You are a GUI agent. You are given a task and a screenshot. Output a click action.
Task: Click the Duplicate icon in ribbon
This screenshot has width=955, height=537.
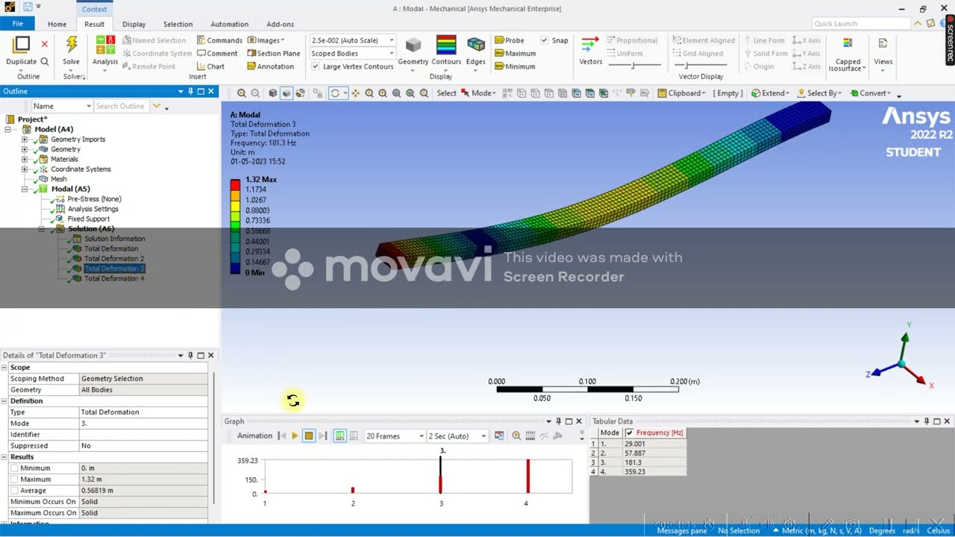click(22, 44)
